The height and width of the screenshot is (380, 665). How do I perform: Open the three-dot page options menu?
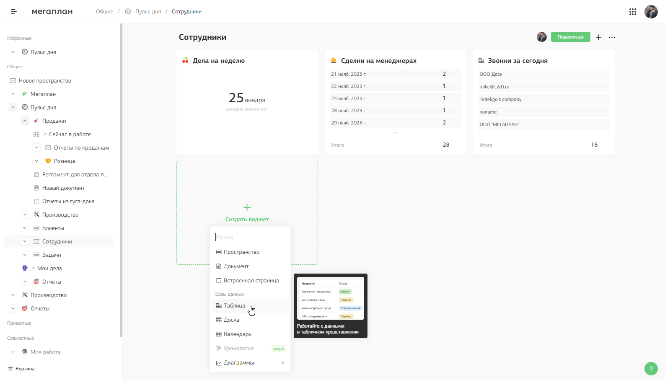click(x=612, y=37)
